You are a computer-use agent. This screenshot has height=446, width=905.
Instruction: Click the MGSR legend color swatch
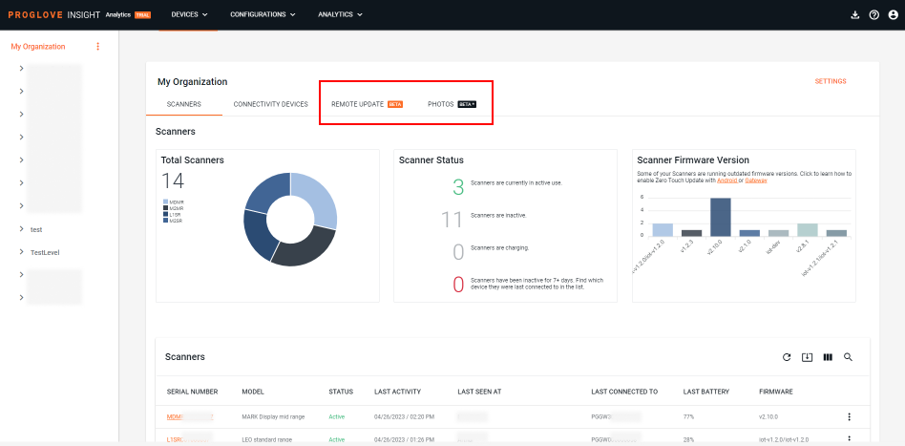(166, 221)
